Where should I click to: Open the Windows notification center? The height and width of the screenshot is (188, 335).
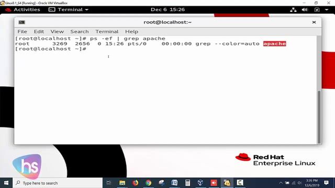tap(326, 183)
